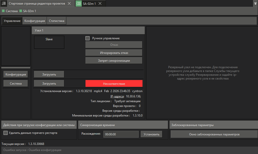Click the Slave status box

(x=49, y=42)
